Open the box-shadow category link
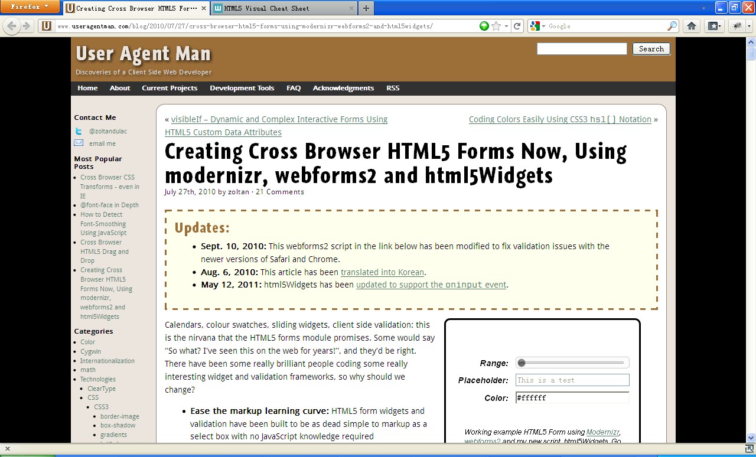Viewport: 756px width, 457px height. coord(118,425)
